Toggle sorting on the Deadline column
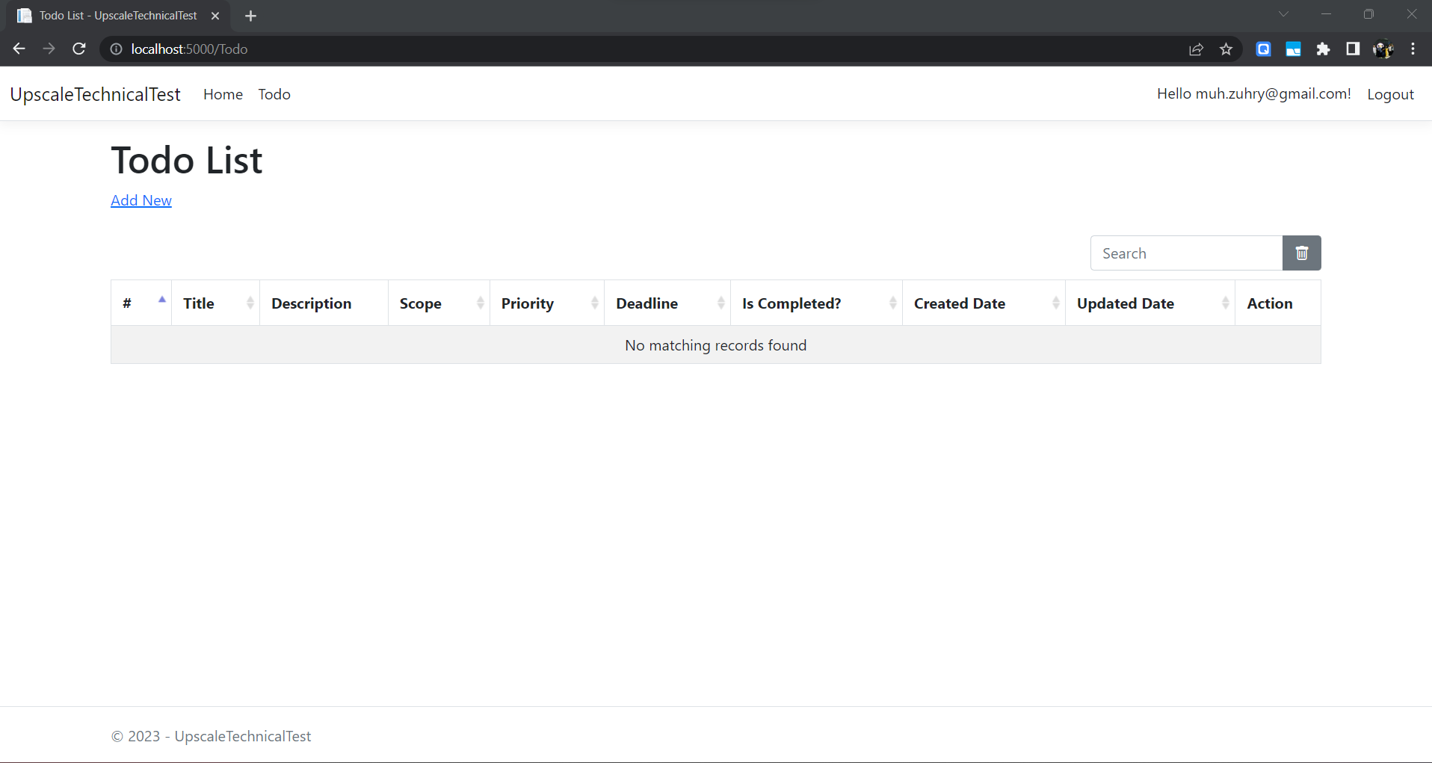The width and height of the screenshot is (1432, 763). pyautogui.click(x=720, y=303)
